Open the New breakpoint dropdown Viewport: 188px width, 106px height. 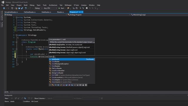point(7,98)
